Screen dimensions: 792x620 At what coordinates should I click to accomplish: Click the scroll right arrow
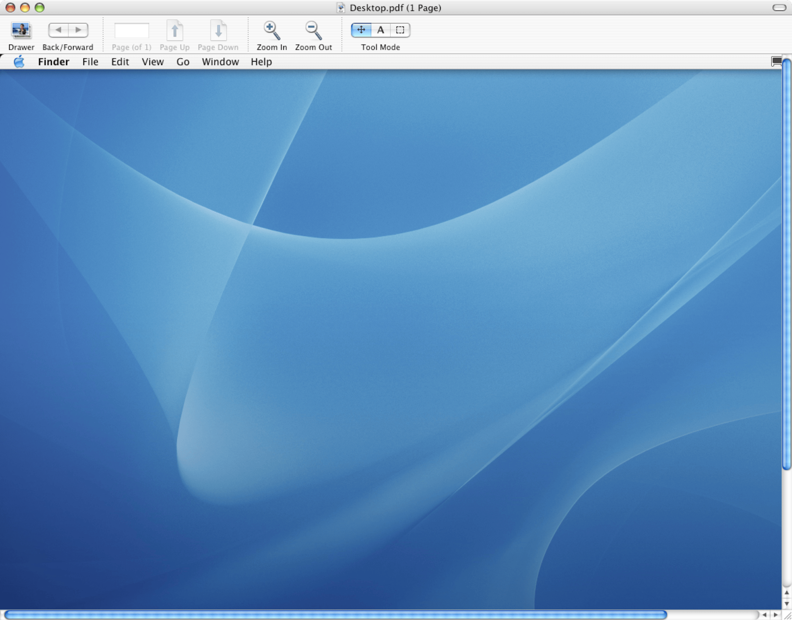tap(776, 615)
